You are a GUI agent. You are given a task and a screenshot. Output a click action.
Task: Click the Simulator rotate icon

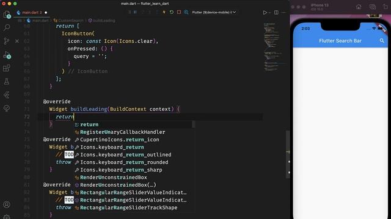point(386,7)
